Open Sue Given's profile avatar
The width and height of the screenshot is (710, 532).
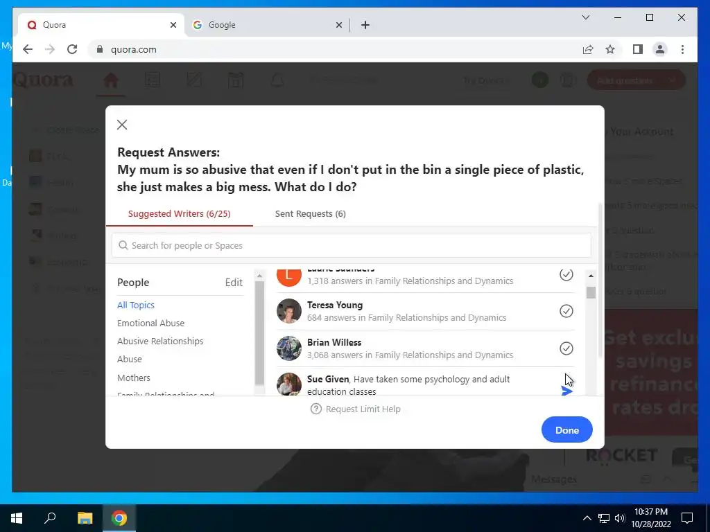289,384
